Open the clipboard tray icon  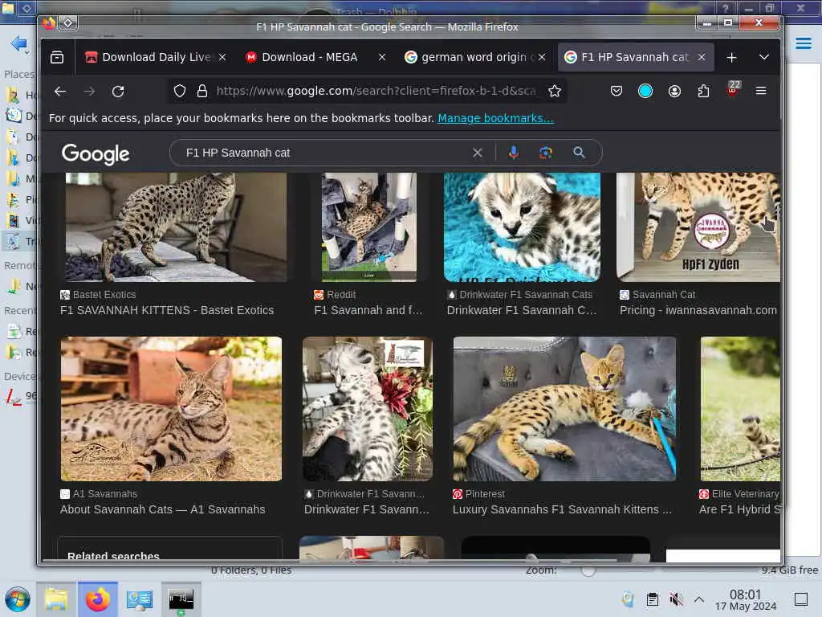pos(652,599)
